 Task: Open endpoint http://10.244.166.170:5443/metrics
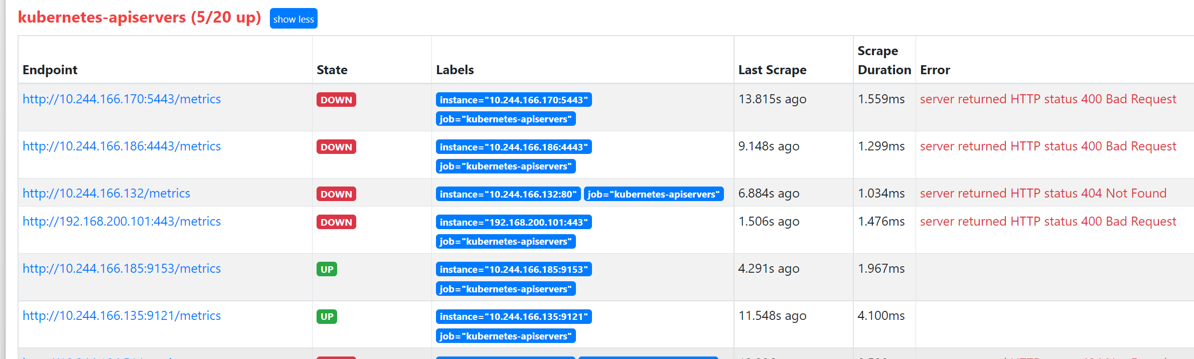[x=122, y=99]
